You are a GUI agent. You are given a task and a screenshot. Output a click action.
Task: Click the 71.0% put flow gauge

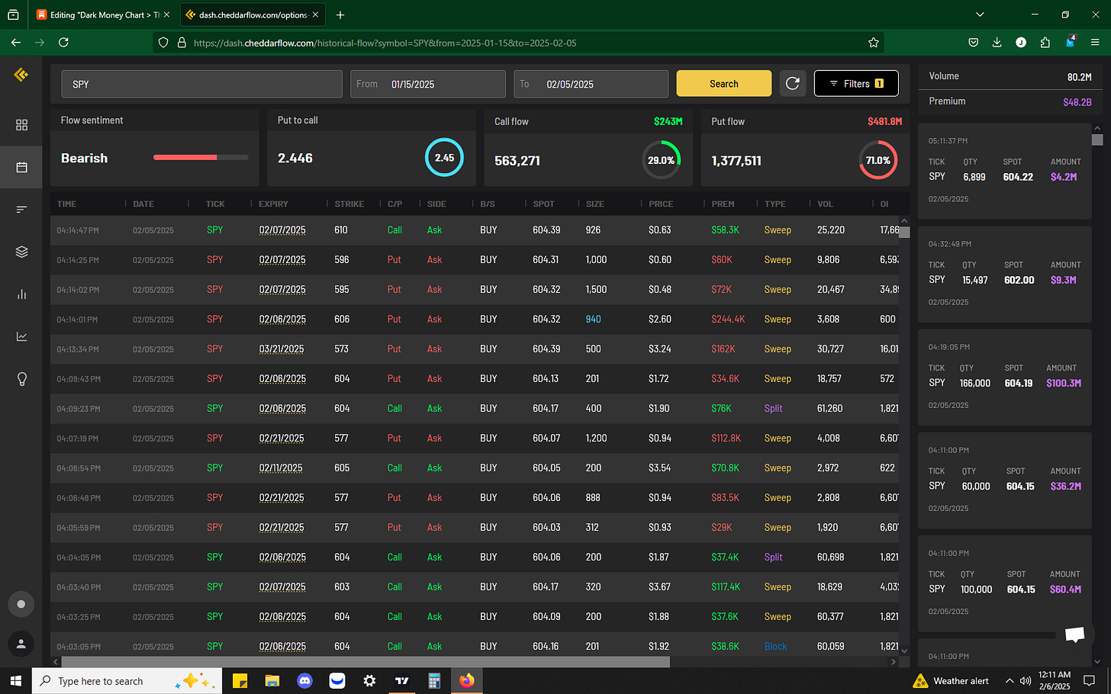(878, 160)
